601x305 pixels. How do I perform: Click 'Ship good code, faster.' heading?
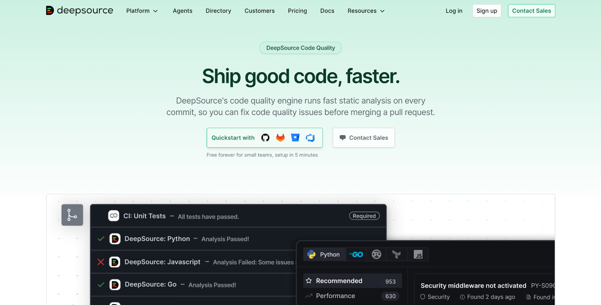point(301,76)
